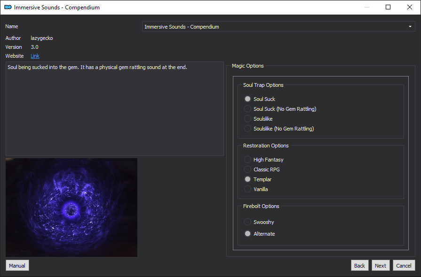421x277 pixels.
Task: Choose Classic RPG restoration option
Action: pos(248,169)
